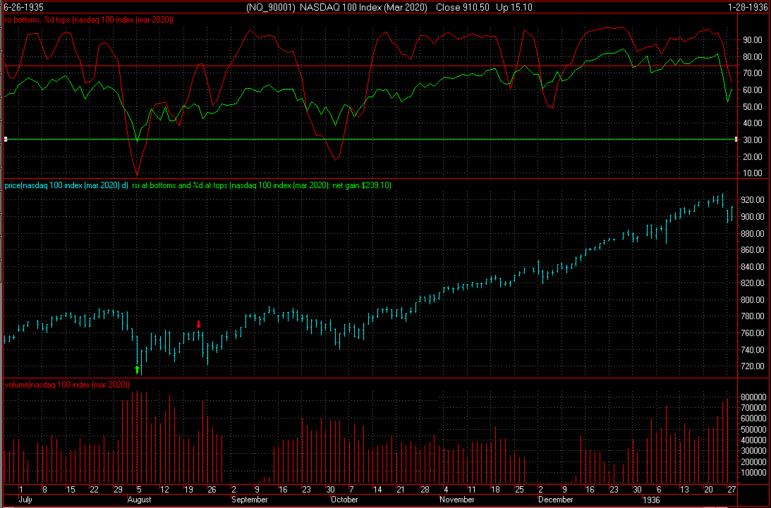This screenshot has height=508, width=771.
Task: Click the December month label
Action: click(555, 500)
